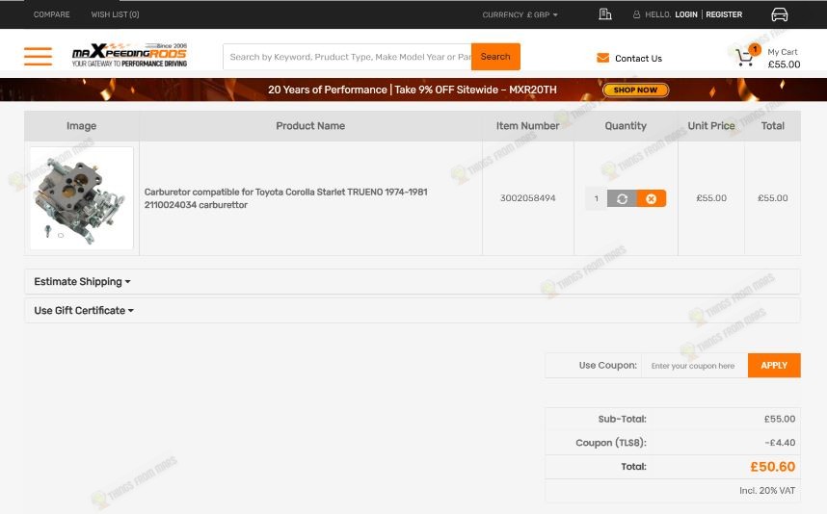Click the Apply coupon button
This screenshot has height=514, width=827.
point(774,366)
